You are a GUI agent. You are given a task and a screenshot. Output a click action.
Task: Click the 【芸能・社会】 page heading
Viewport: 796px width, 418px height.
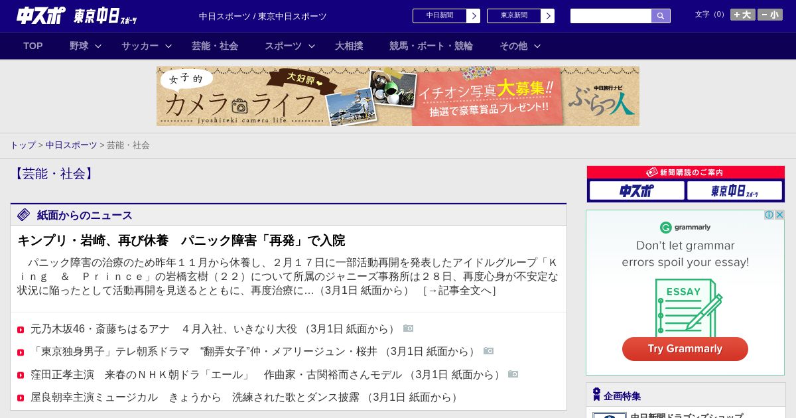pos(54,174)
